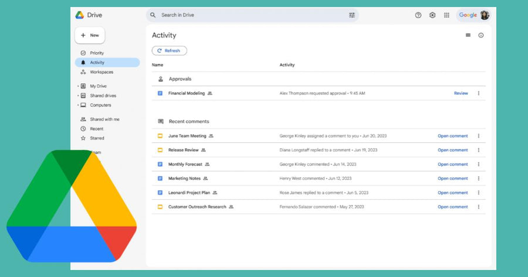
Task: Show details info icon
Action: [x=481, y=35]
